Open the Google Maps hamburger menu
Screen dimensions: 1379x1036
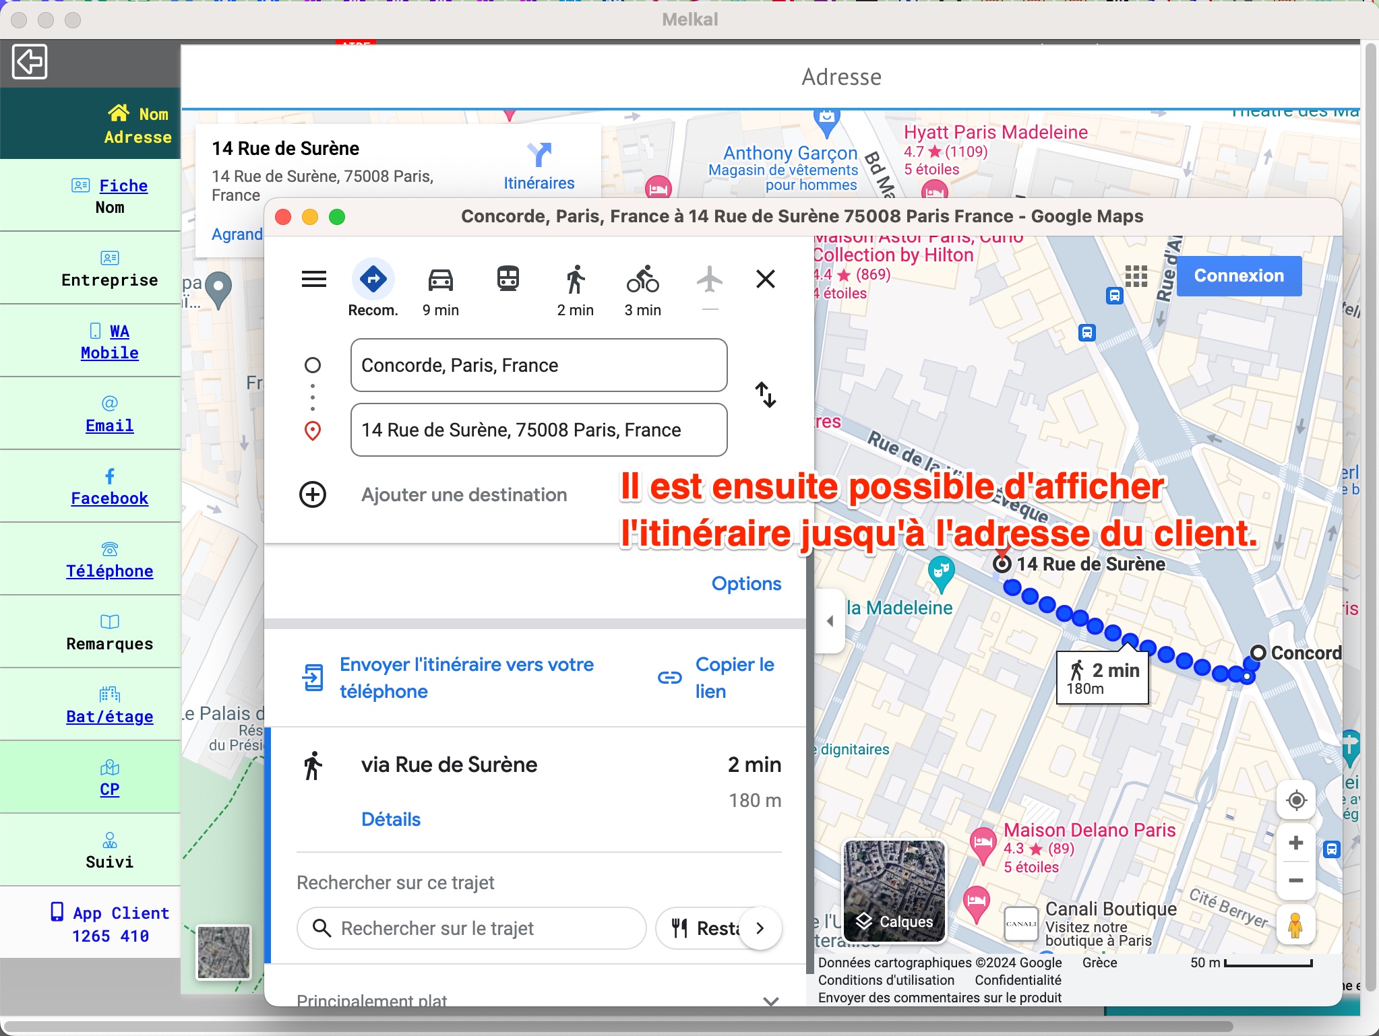314,278
